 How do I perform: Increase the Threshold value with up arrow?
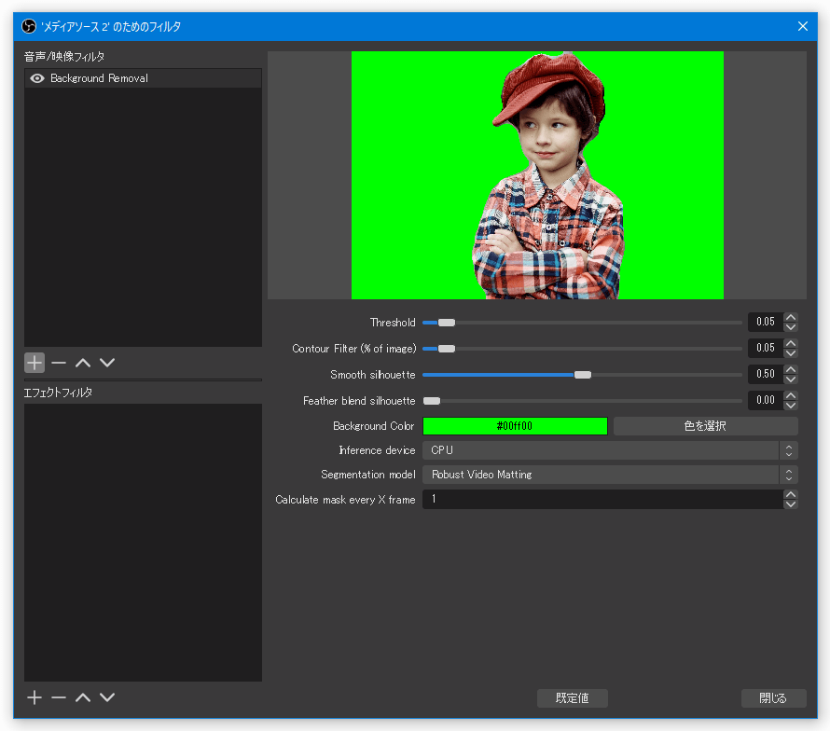click(791, 317)
